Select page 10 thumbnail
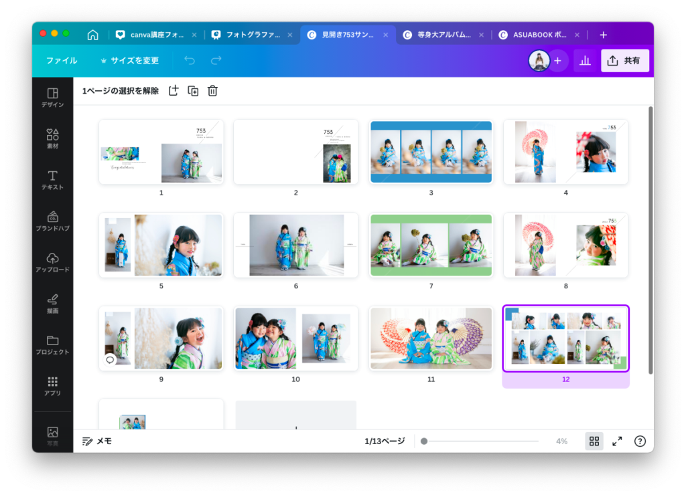 pyautogui.click(x=295, y=338)
